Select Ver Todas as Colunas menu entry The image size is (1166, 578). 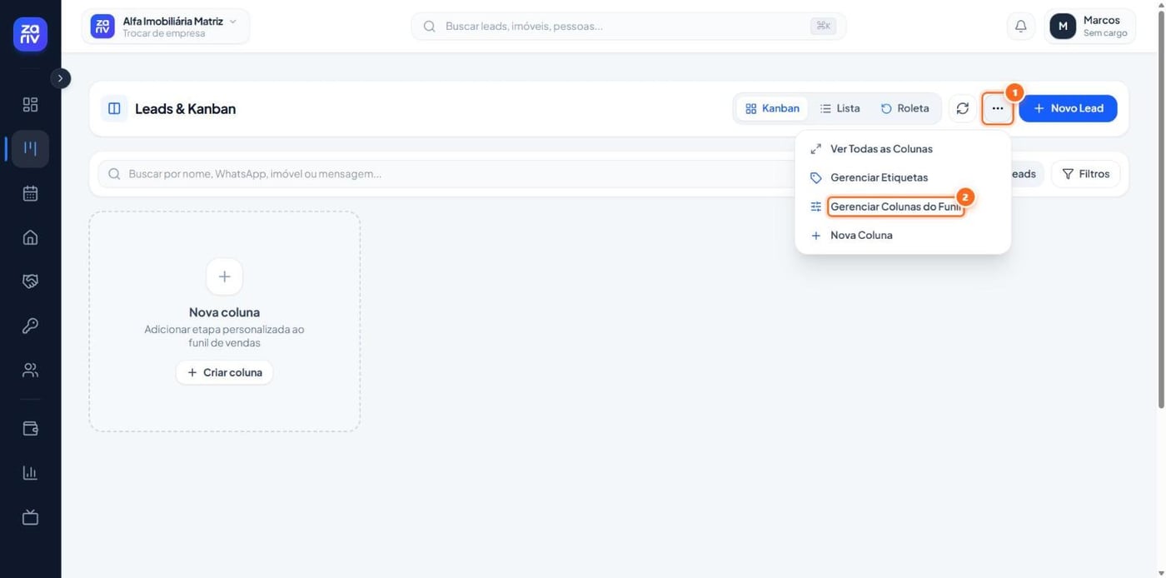[903, 149]
